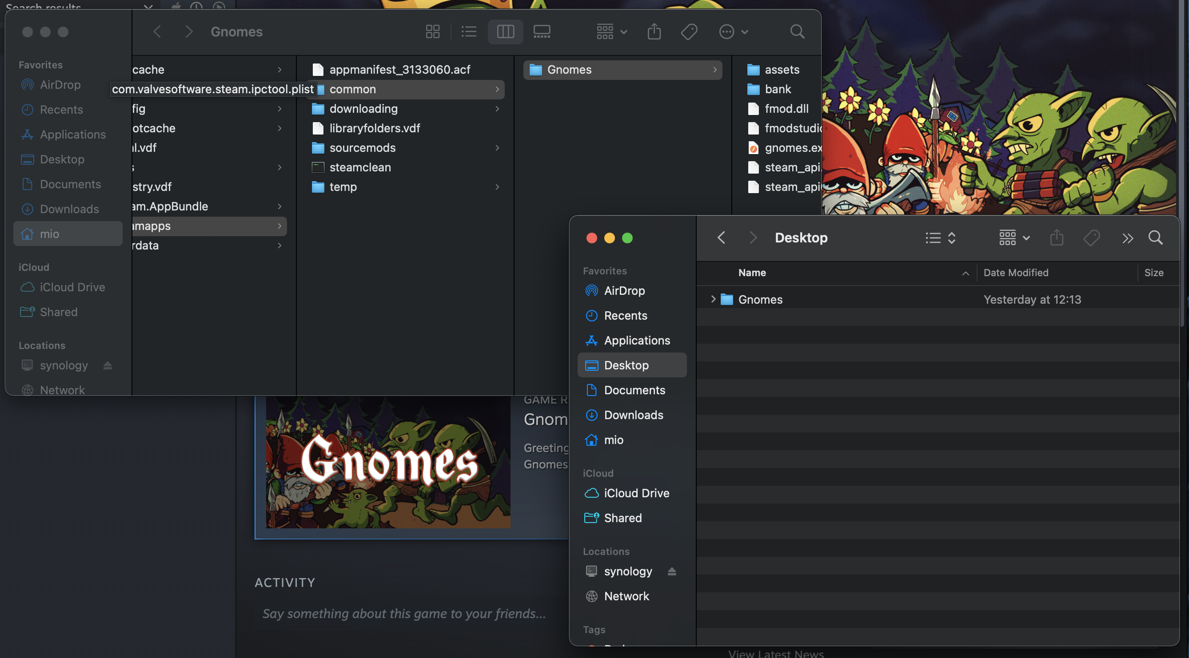Open search in Desktop Finder window

point(1155,238)
